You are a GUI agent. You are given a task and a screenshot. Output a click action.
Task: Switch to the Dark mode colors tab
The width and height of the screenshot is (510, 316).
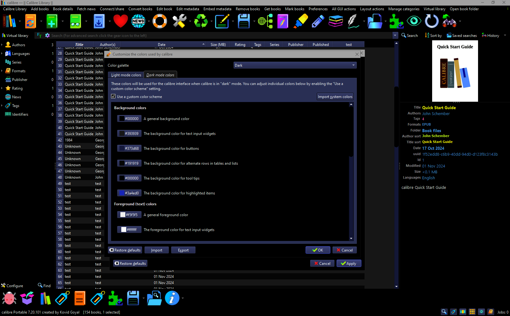pyautogui.click(x=160, y=75)
